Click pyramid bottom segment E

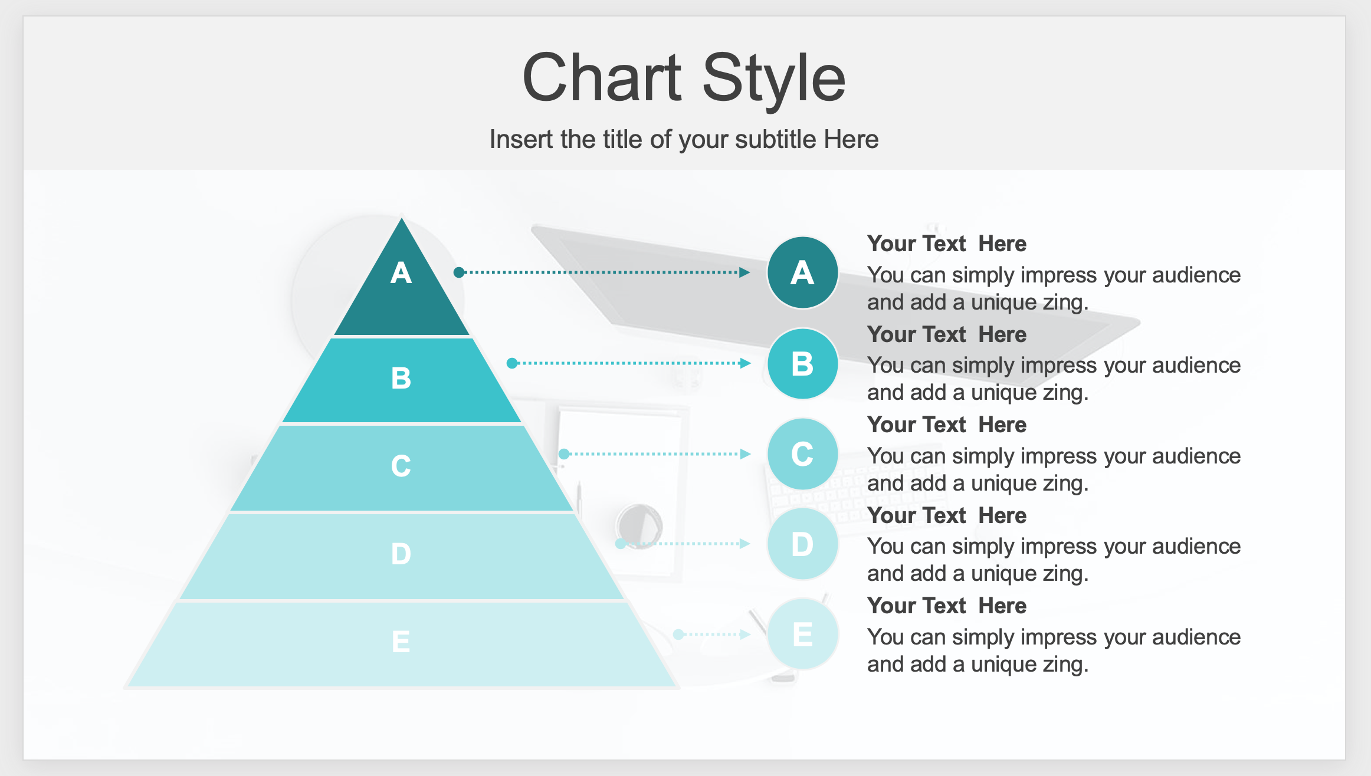point(402,644)
